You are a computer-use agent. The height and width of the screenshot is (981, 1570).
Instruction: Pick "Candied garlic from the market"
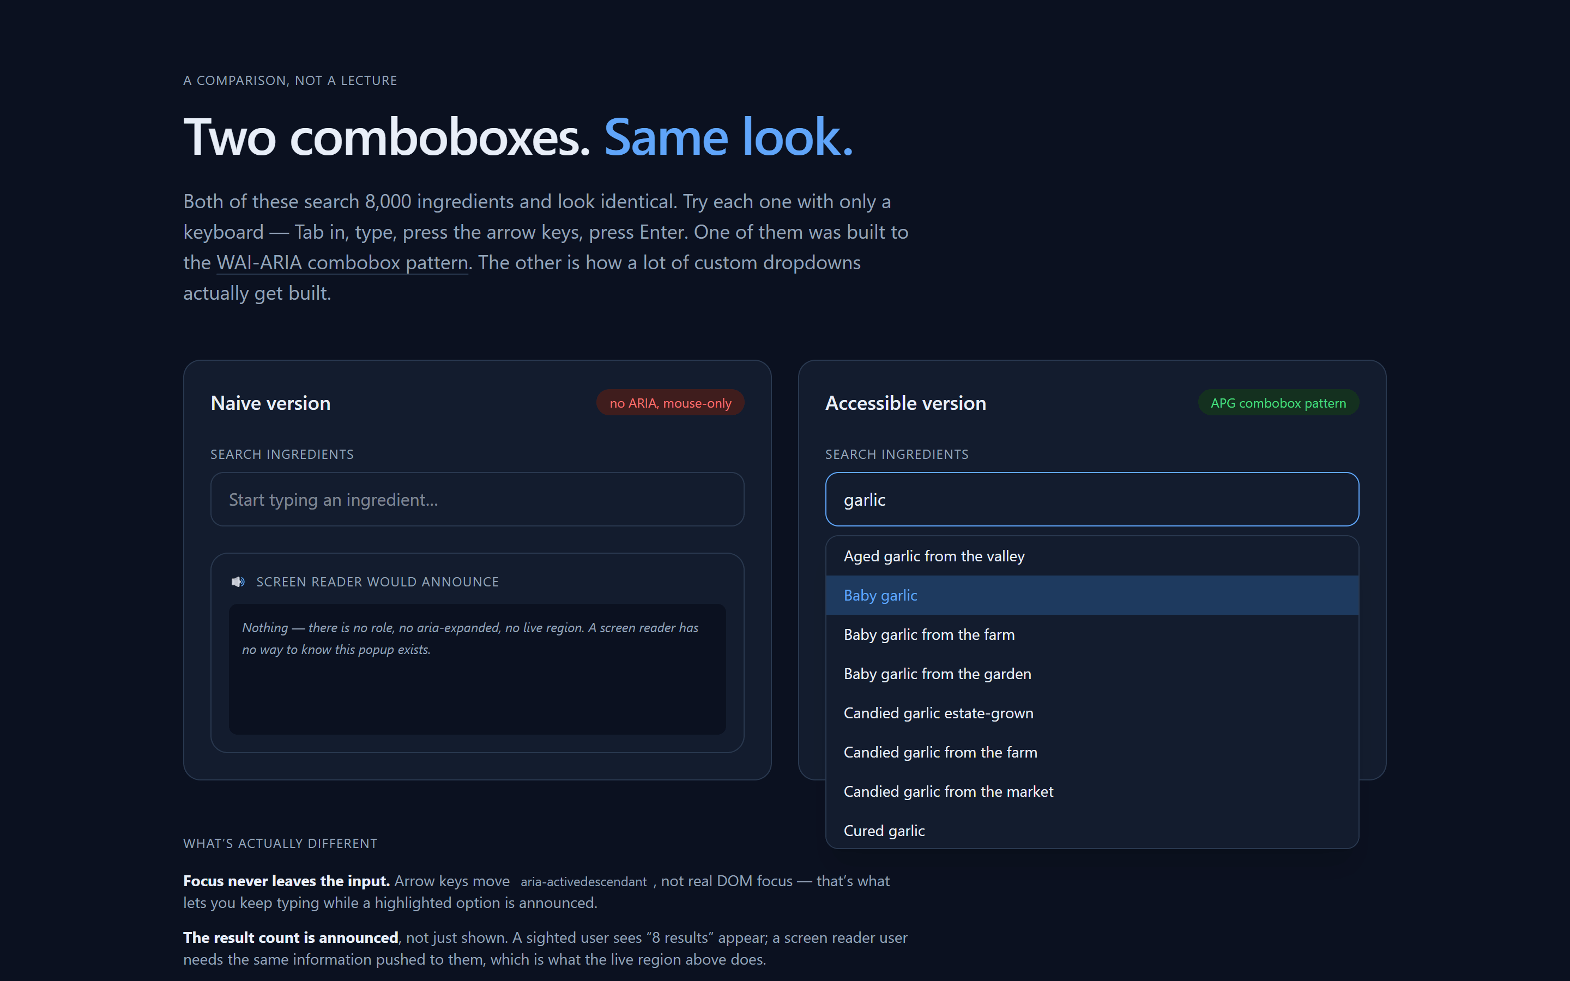tap(1091, 791)
